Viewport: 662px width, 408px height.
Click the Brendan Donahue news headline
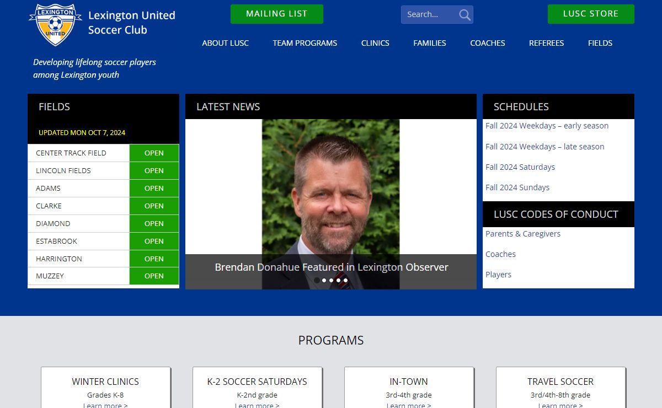coord(331,267)
